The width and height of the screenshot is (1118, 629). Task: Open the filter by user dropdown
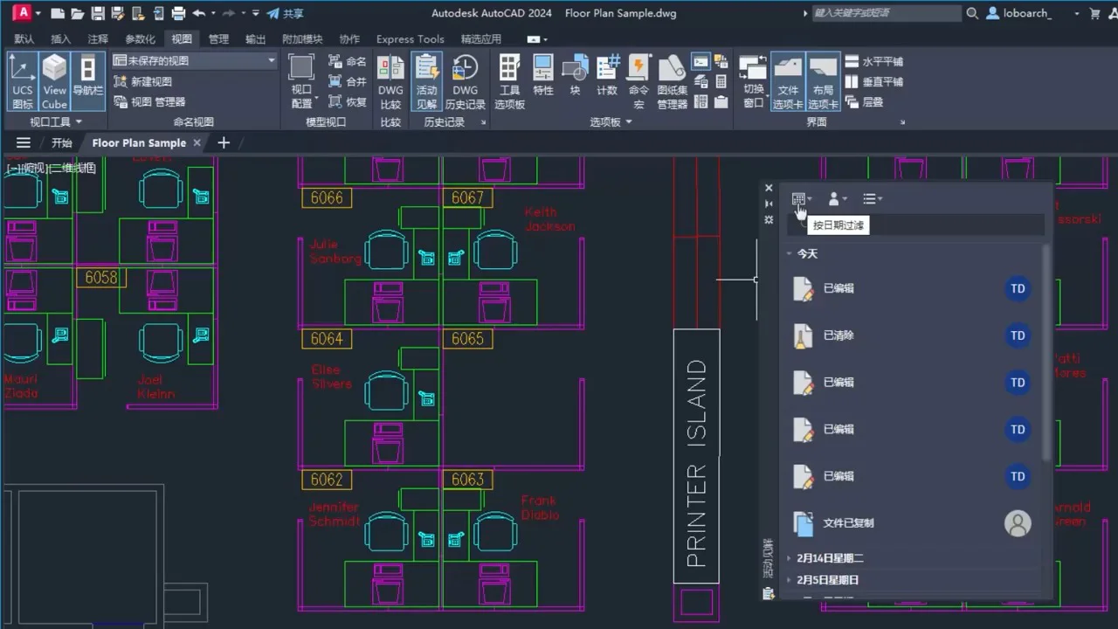coord(837,199)
